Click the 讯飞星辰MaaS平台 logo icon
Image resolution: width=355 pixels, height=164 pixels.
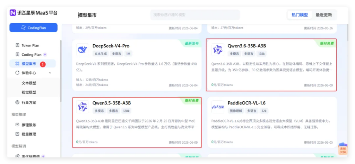coord(13,13)
